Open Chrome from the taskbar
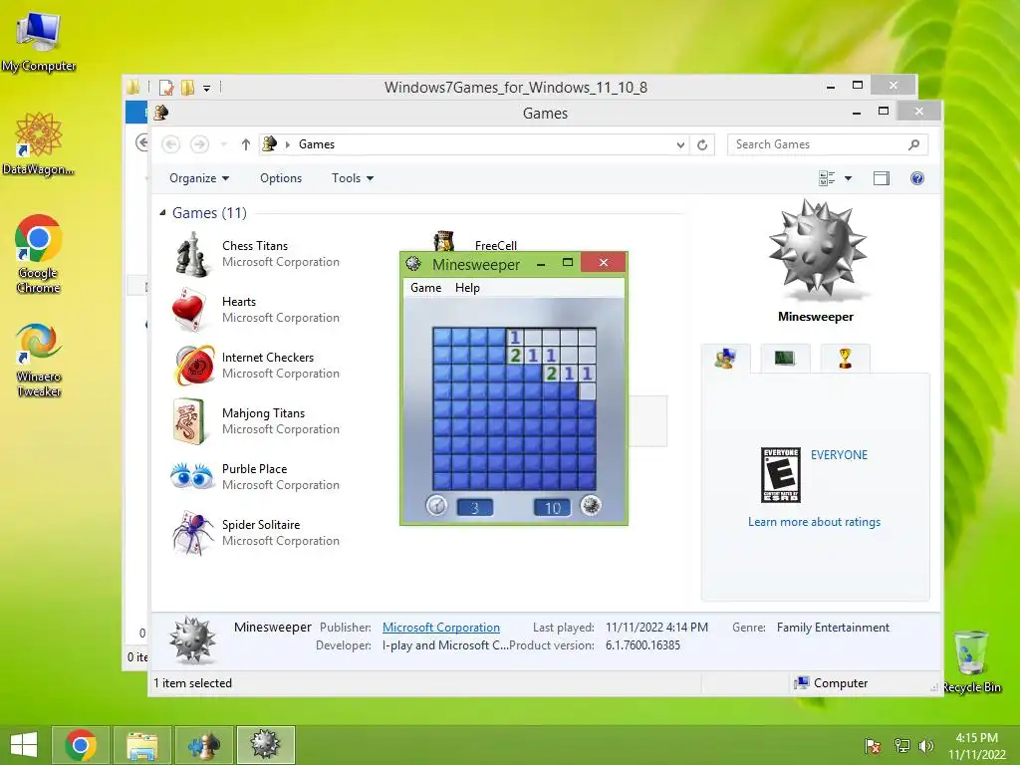This screenshot has width=1020, height=765. pyautogui.click(x=81, y=745)
